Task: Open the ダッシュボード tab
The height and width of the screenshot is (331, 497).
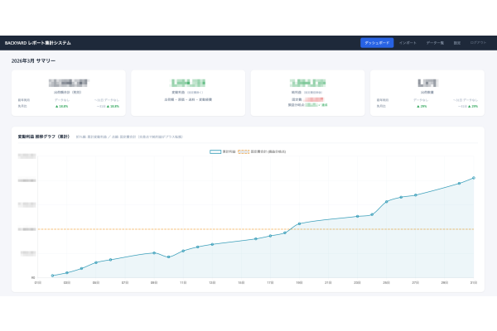Action: (x=377, y=42)
